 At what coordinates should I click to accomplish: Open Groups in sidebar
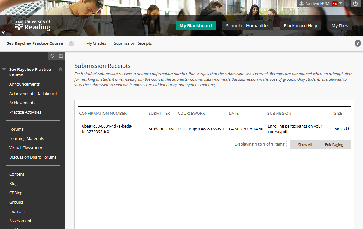pyautogui.click(x=16, y=202)
